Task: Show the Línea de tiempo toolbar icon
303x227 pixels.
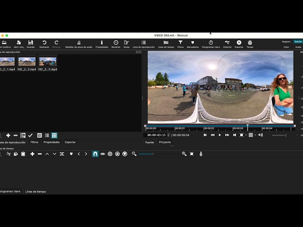Action: click(x=166, y=44)
